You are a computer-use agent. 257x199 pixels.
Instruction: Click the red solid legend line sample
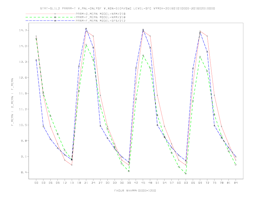click(50, 14)
